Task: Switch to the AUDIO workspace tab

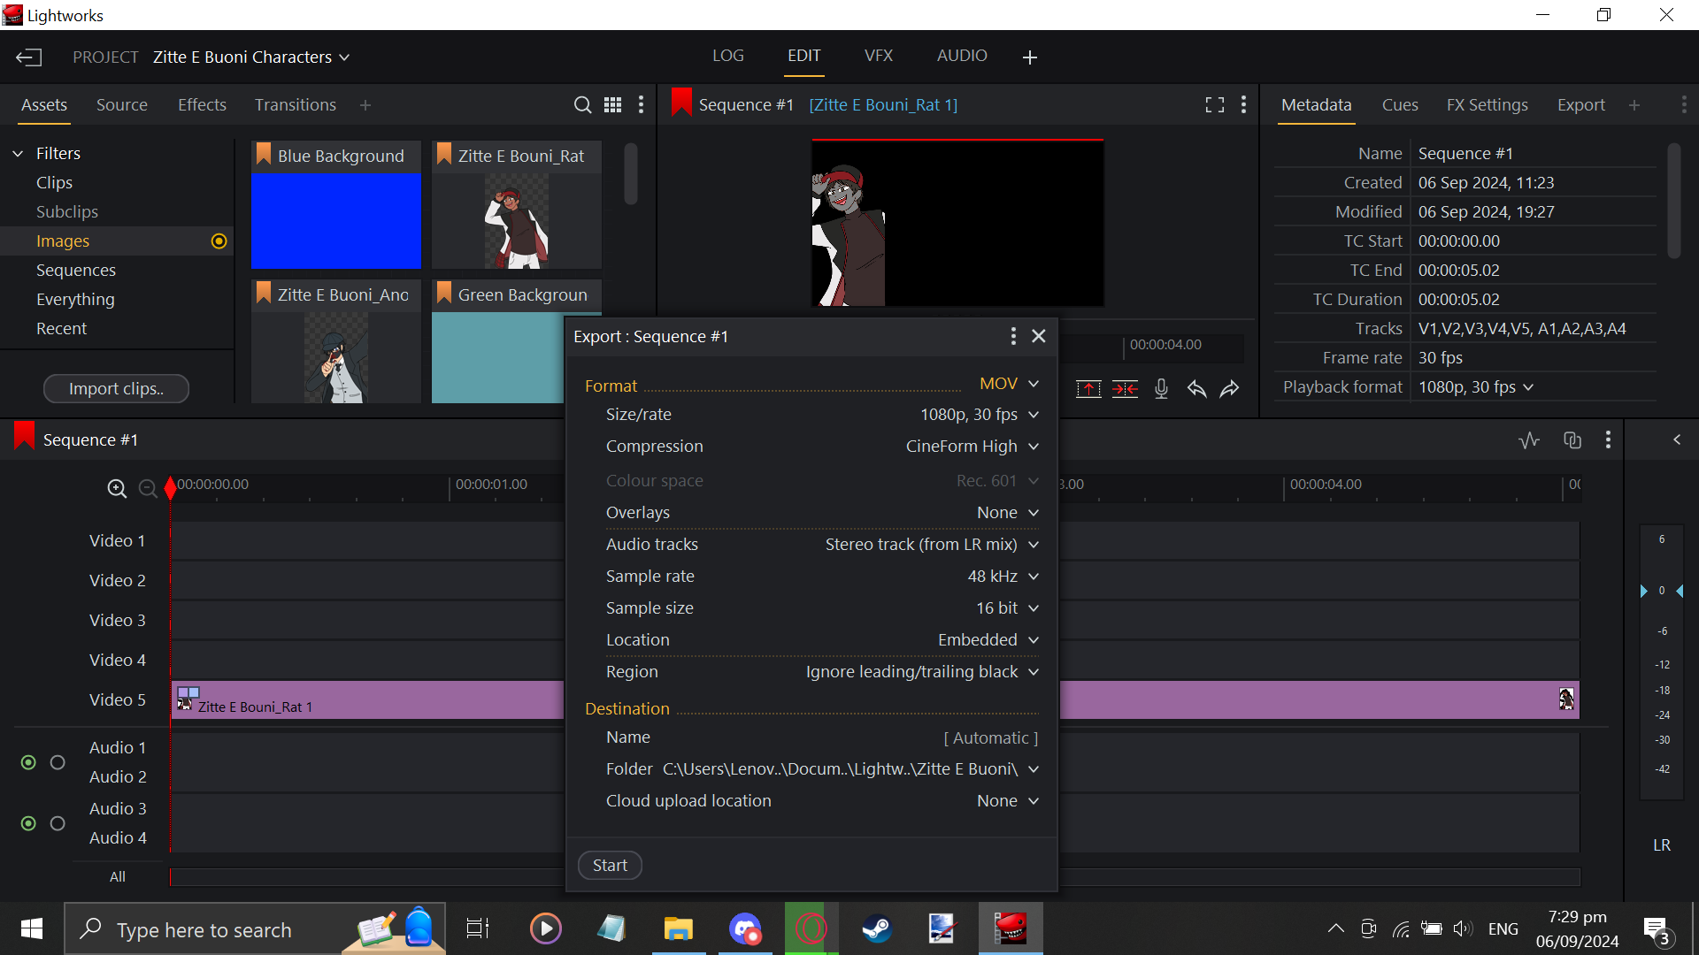Action: pos(962,56)
